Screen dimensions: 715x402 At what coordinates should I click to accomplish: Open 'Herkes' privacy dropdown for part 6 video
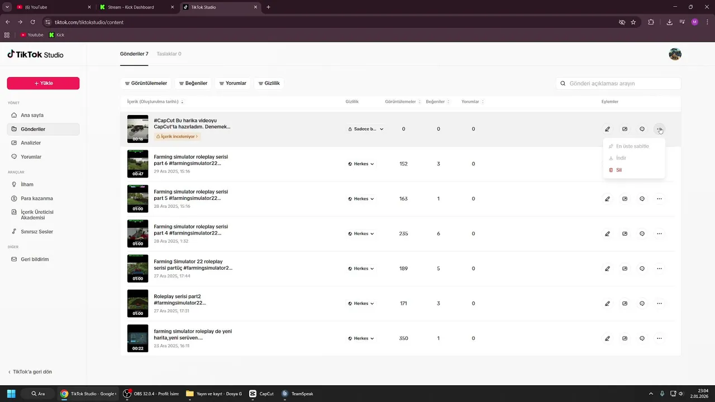361,164
